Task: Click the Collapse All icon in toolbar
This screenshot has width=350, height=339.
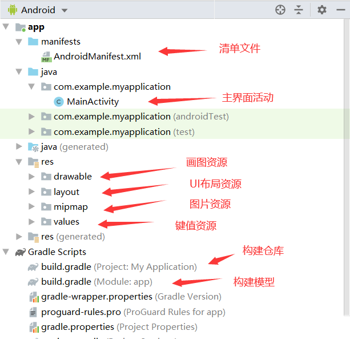Action: click(299, 10)
